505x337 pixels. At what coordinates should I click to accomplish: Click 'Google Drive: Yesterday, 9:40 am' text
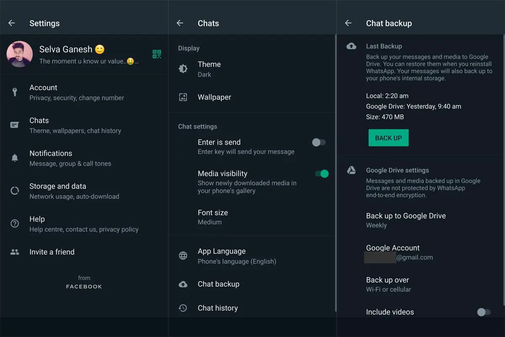pos(414,106)
